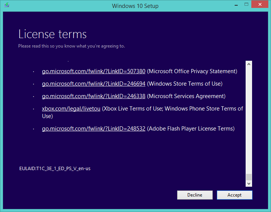Open the LinkID=246694 Windows Store Terms link
The height and width of the screenshot is (212, 271).
93,84
